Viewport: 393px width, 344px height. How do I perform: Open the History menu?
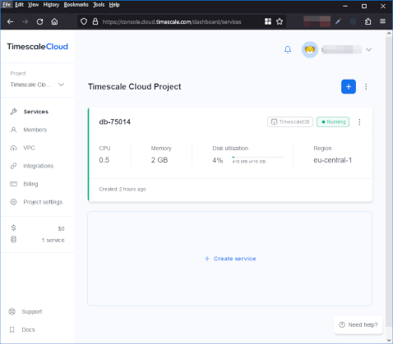click(51, 5)
